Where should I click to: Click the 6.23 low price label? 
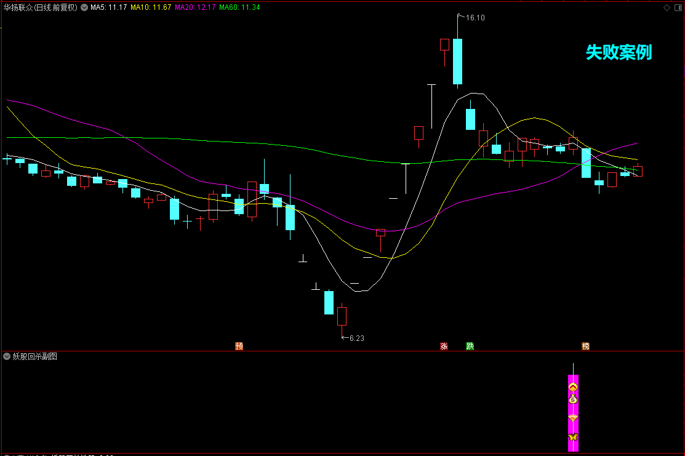tap(357, 338)
